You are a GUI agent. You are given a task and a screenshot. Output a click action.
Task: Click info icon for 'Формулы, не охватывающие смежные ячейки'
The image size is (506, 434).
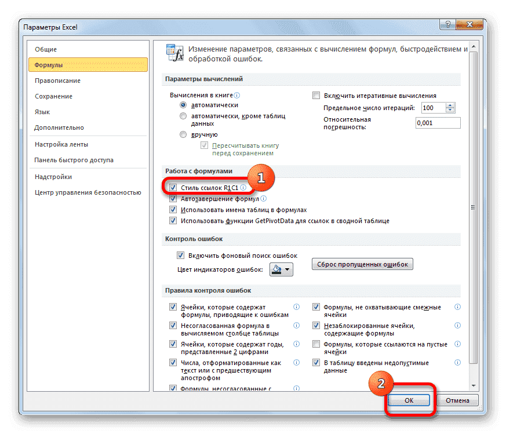click(x=458, y=307)
